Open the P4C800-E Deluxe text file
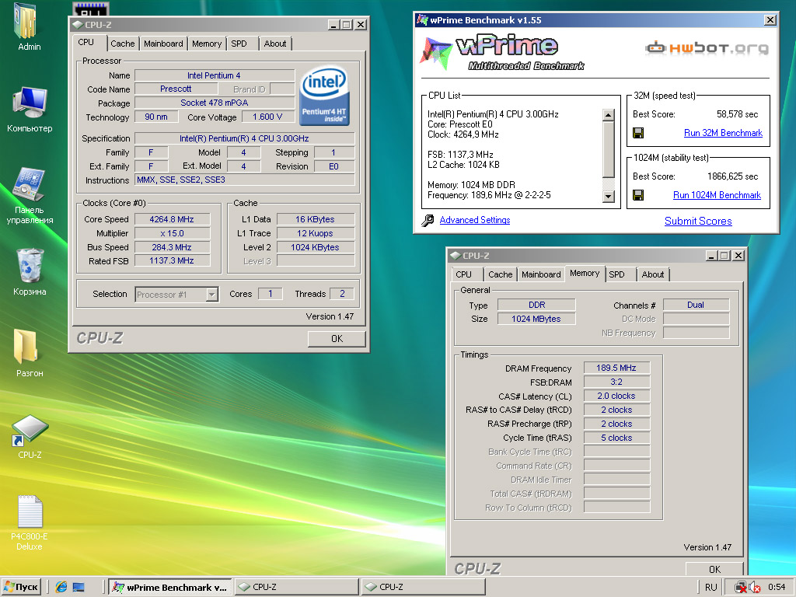 30,513
